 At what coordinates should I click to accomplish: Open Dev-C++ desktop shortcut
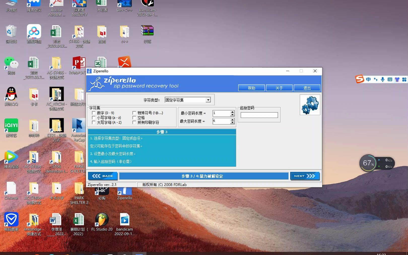click(x=124, y=7)
